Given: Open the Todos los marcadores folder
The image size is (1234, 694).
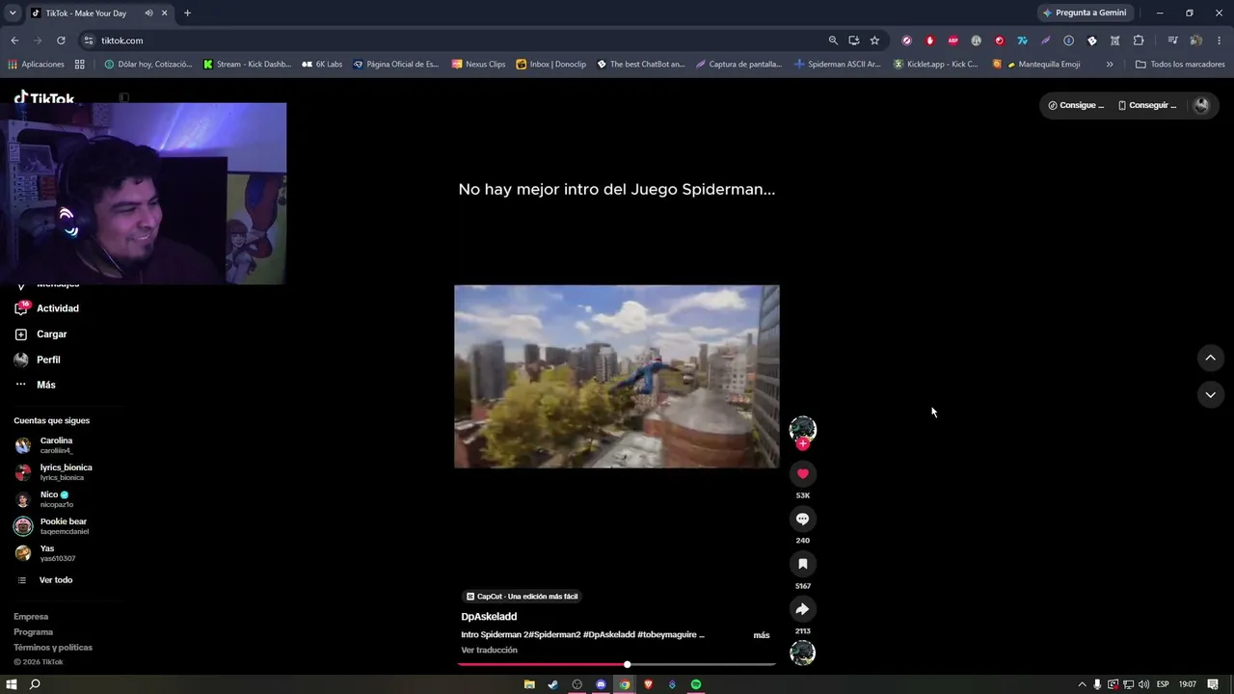Looking at the screenshot, I should coord(1180,65).
